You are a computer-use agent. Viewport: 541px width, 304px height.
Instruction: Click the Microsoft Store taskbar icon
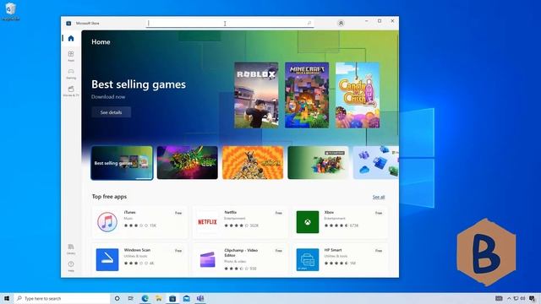(172, 298)
